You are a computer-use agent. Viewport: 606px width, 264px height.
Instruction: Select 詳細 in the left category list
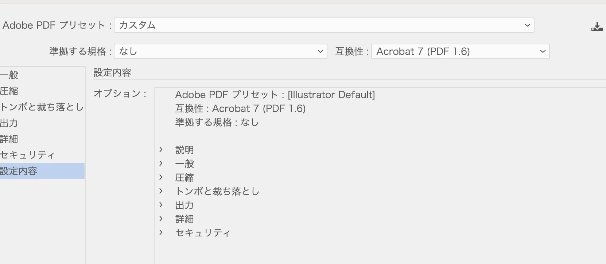[42, 139]
